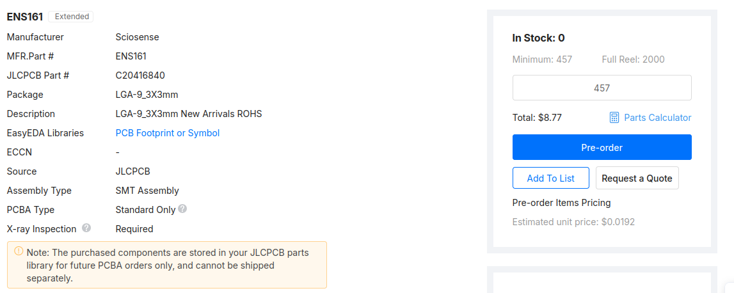Click the warning icon in the note

[19, 251]
